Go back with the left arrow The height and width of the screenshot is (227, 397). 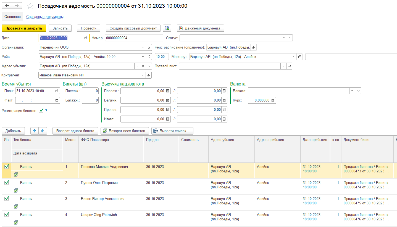7,6
